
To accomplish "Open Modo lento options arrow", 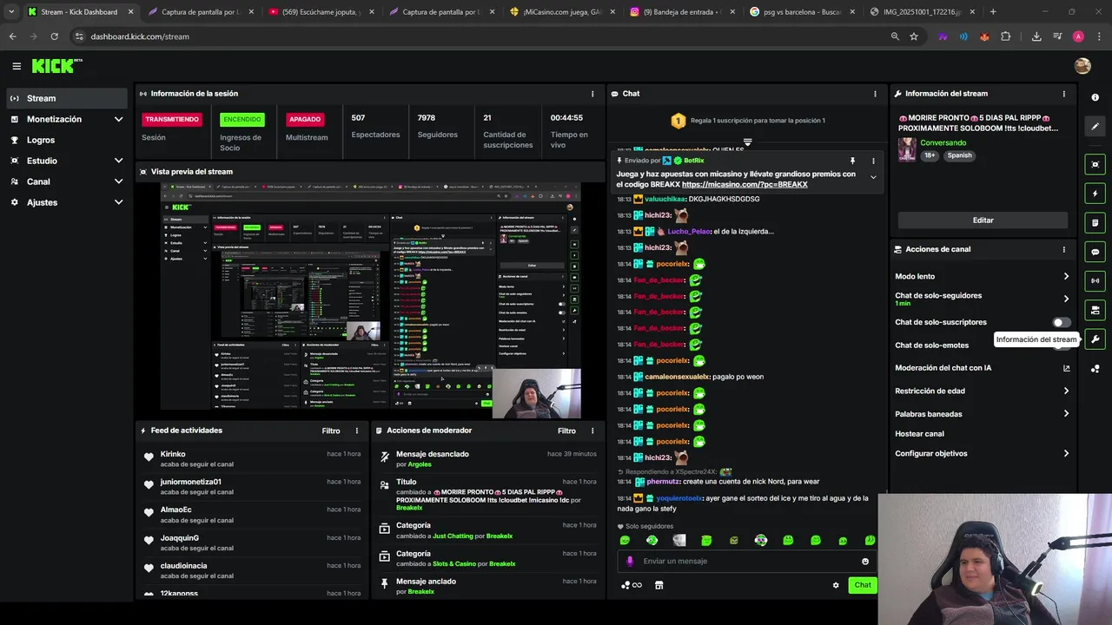I will click(1066, 276).
